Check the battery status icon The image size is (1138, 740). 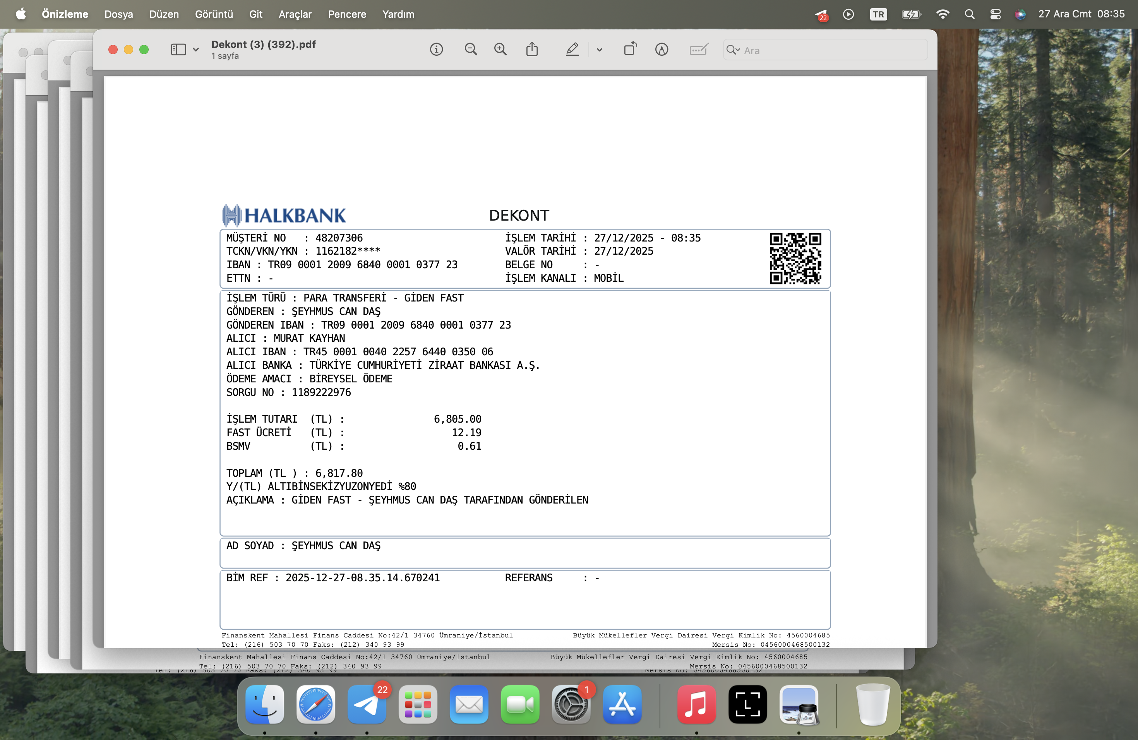tap(911, 14)
